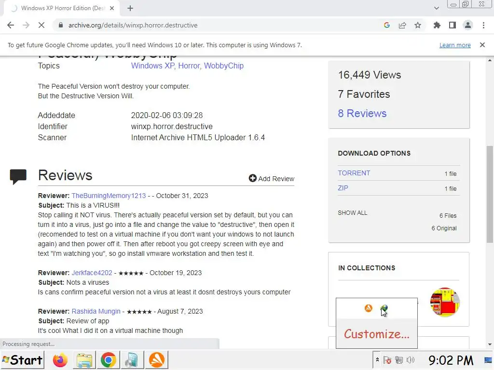Screen dimensions: 494x370
Task: Toggle the Chrome side panel
Action: [453, 25]
